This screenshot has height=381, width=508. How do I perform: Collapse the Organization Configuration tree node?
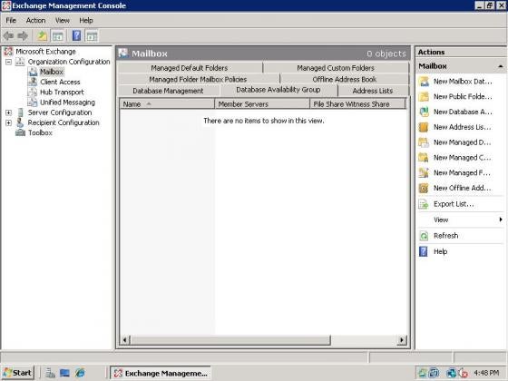point(9,62)
